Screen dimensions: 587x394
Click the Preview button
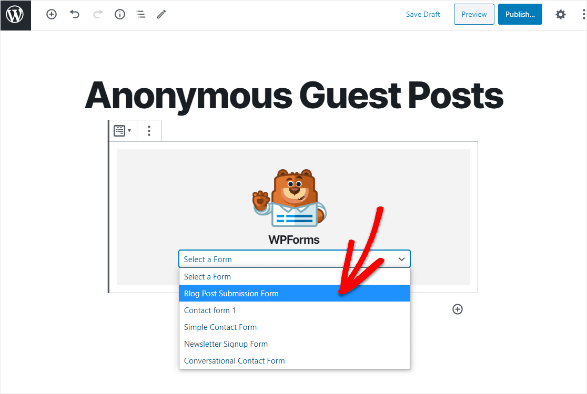(x=474, y=15)
